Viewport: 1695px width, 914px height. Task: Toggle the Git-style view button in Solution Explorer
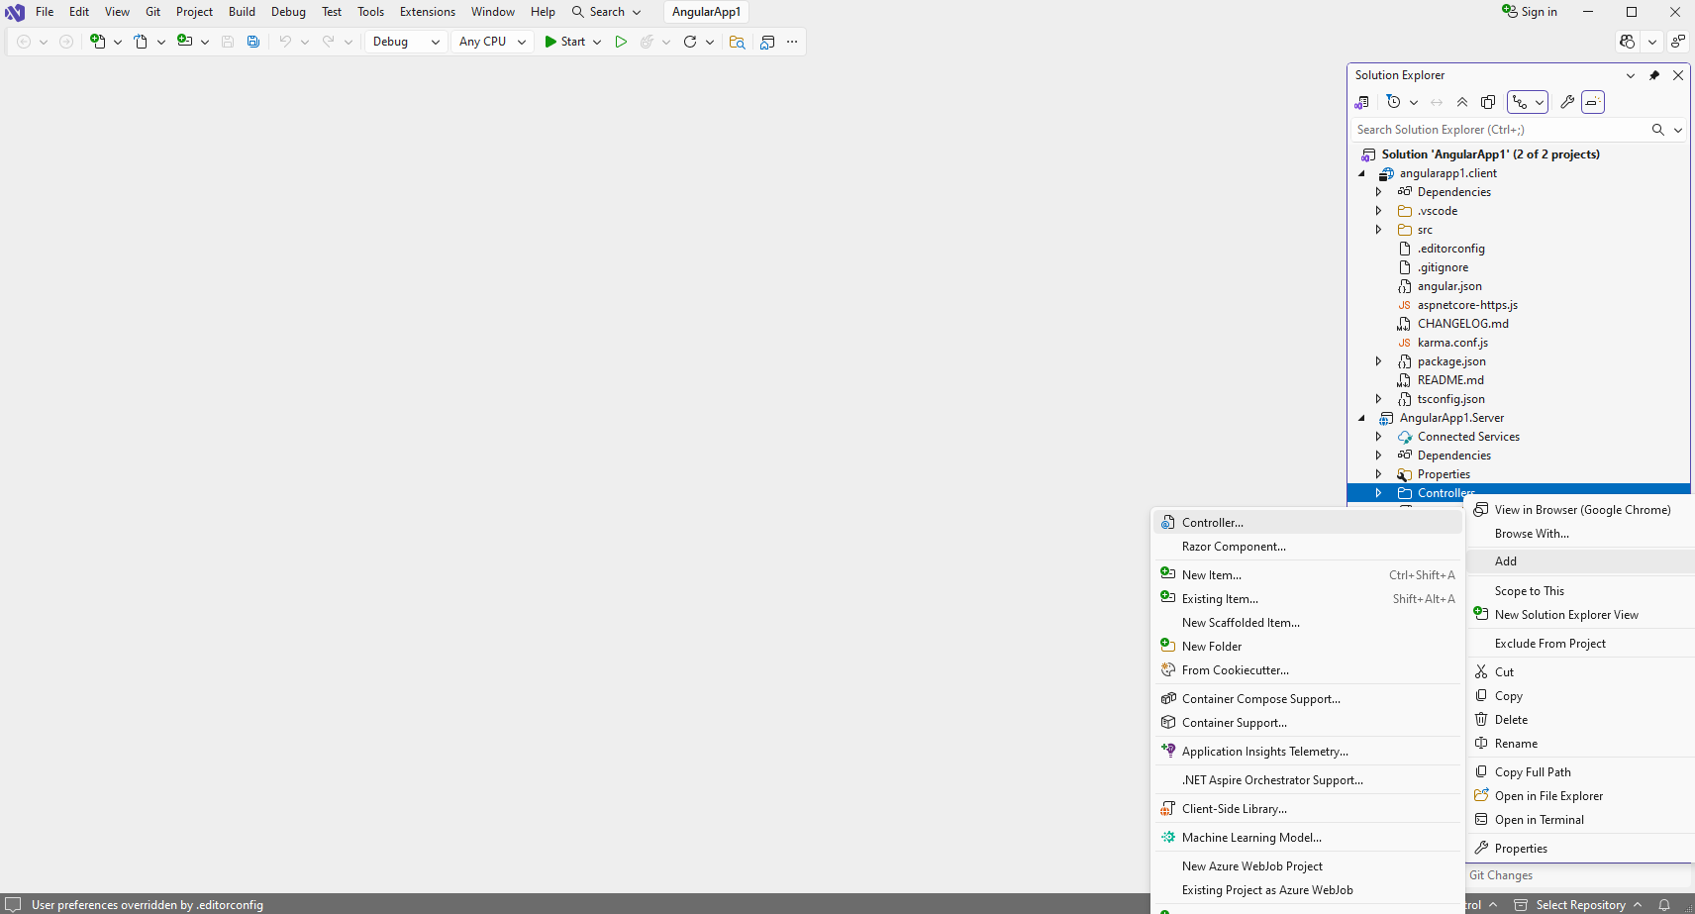(1520, 102)
